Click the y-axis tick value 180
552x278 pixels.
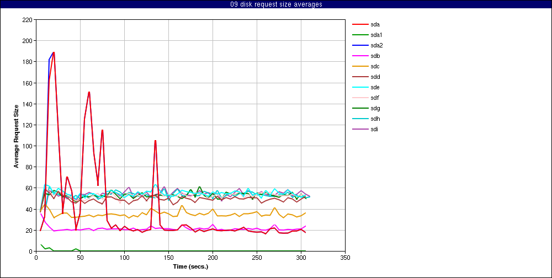coord(28,62)
